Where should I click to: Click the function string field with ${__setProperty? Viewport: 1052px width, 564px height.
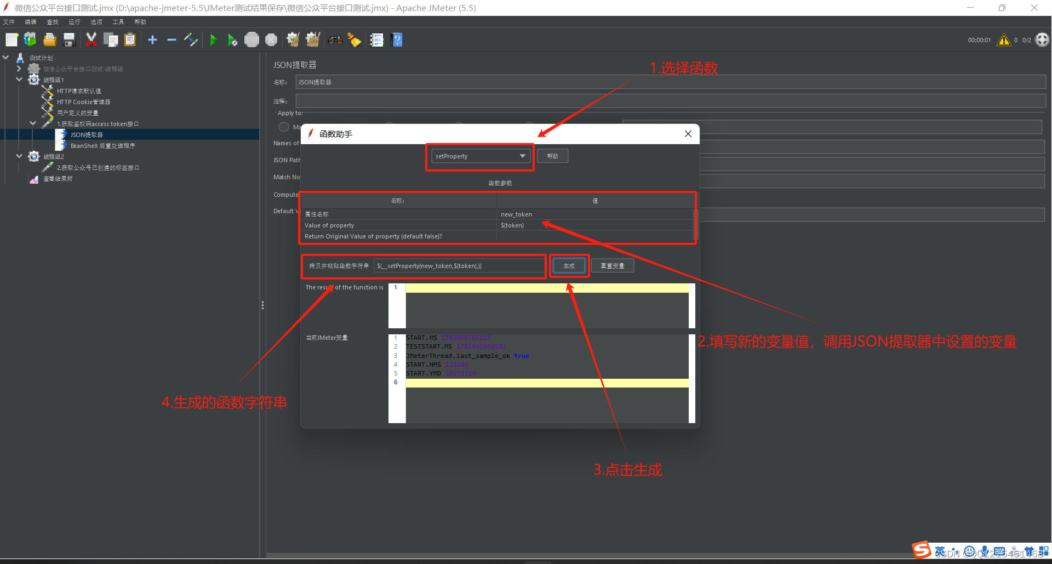(459, 266)
